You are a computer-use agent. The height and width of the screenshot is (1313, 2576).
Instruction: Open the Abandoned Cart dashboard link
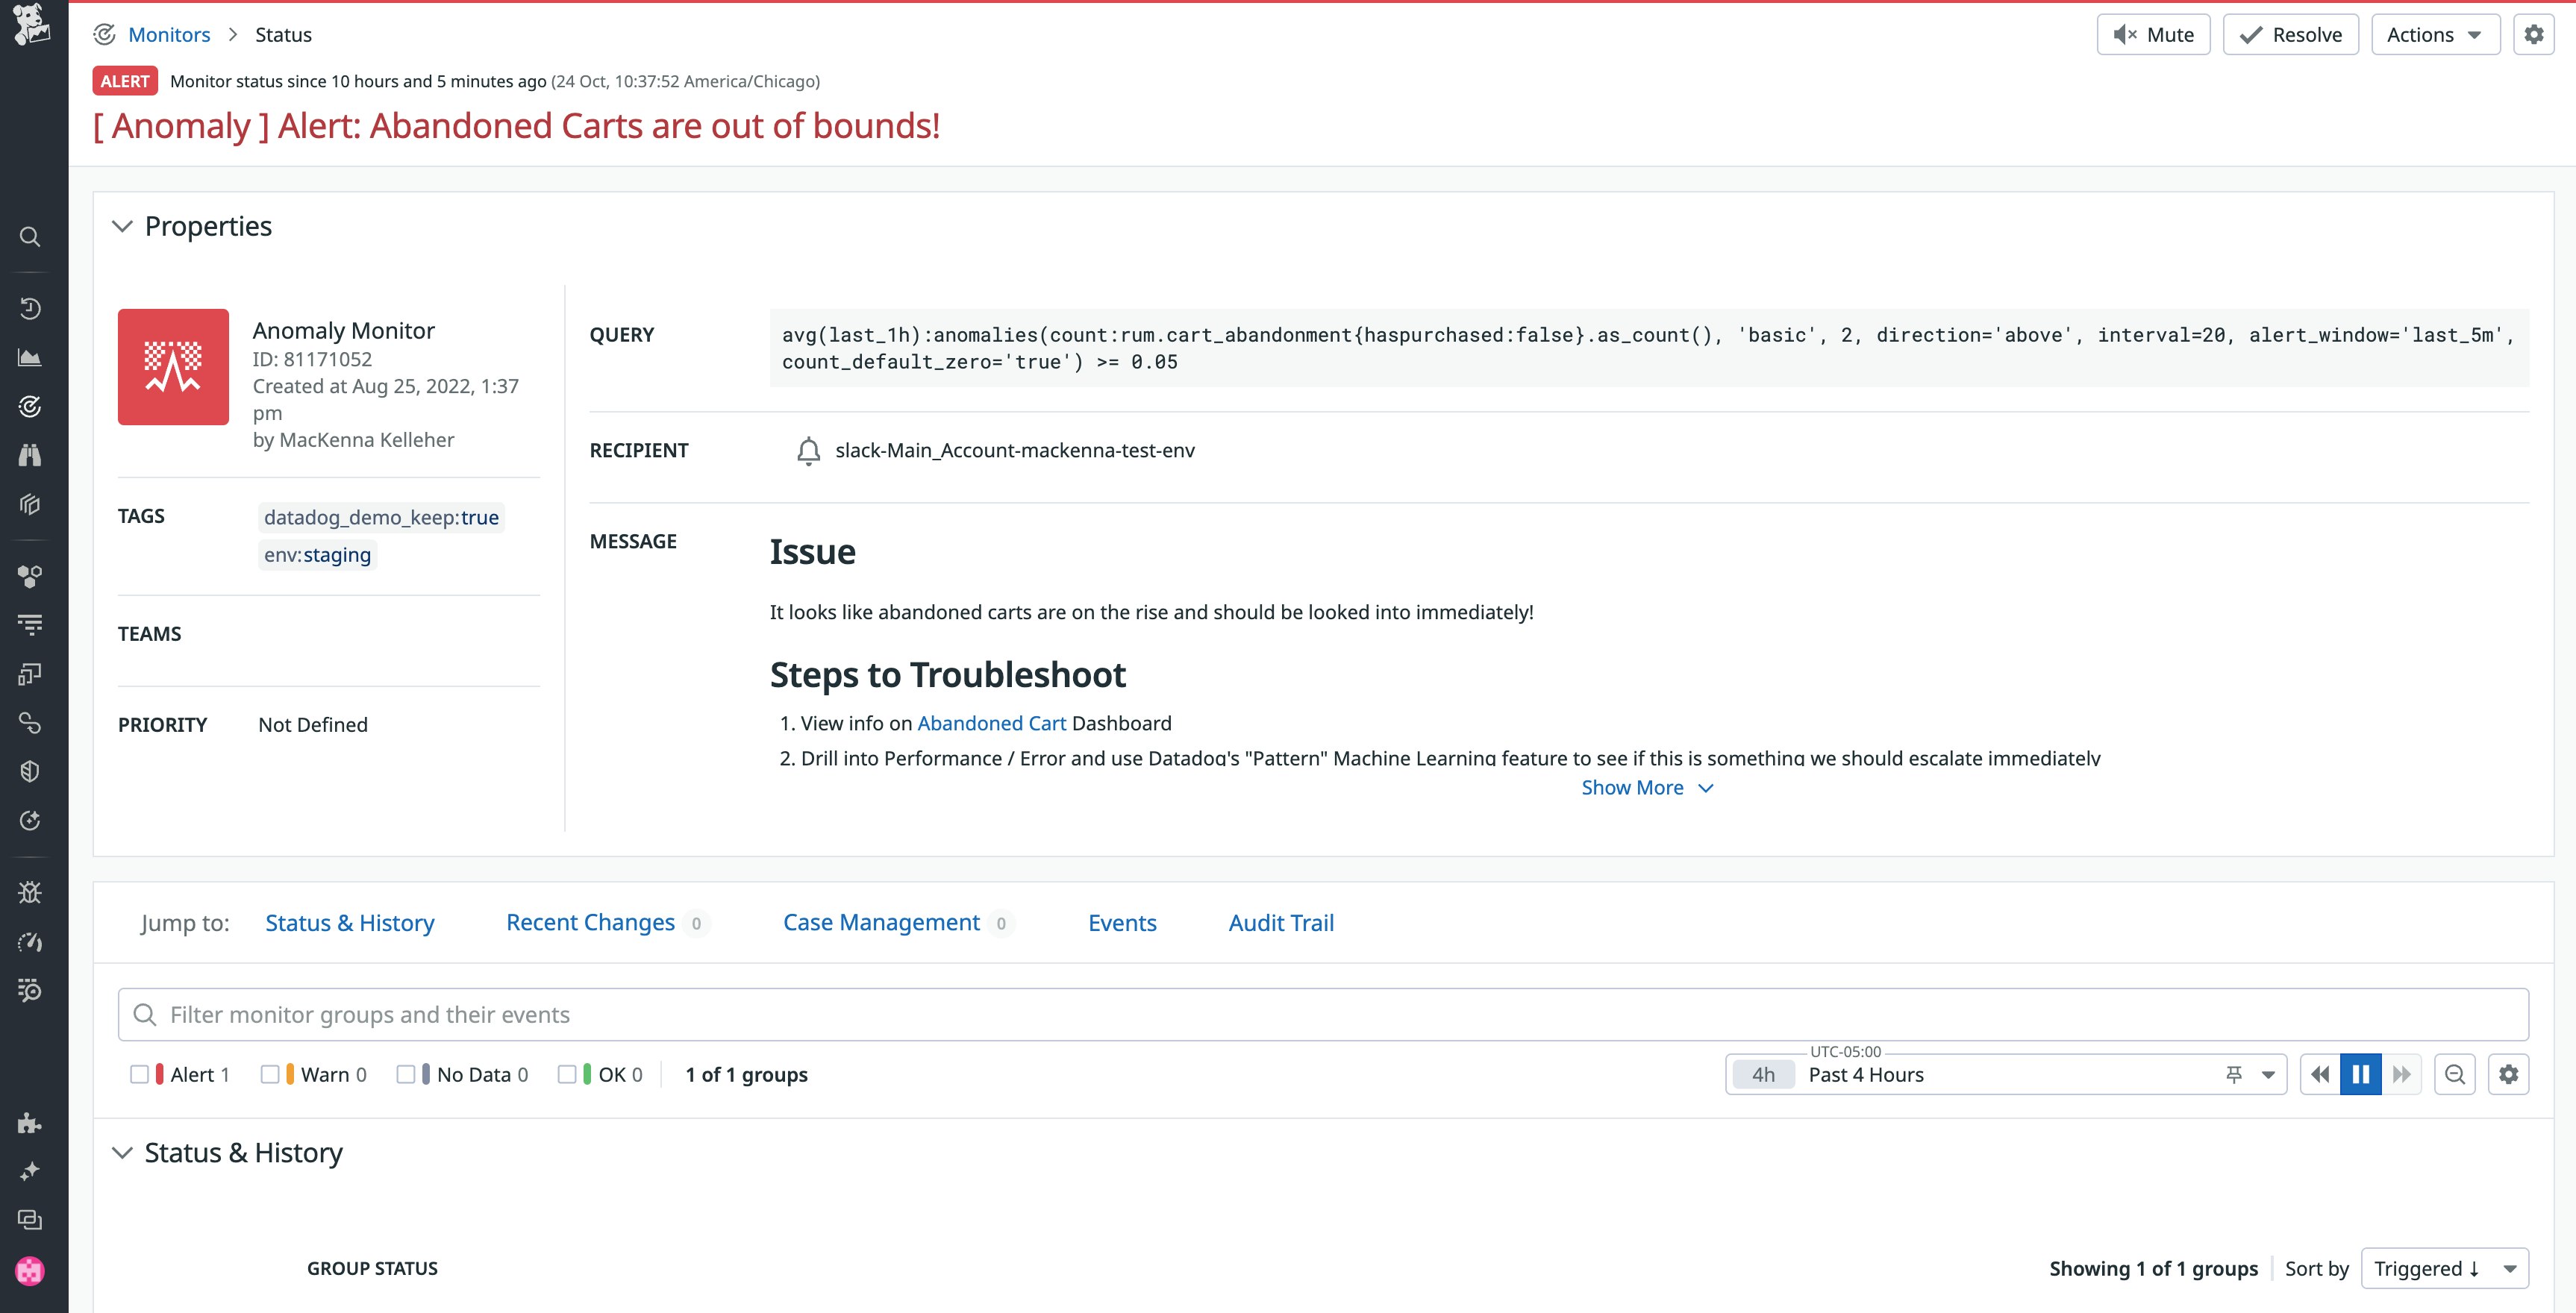coord(991,723)
